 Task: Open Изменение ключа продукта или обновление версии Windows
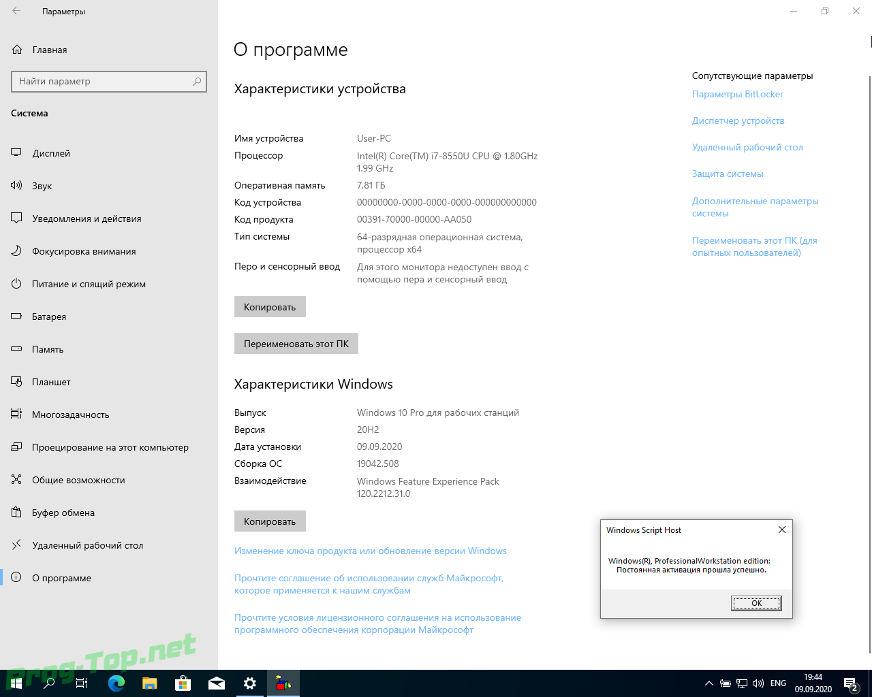tap(371, 551)
